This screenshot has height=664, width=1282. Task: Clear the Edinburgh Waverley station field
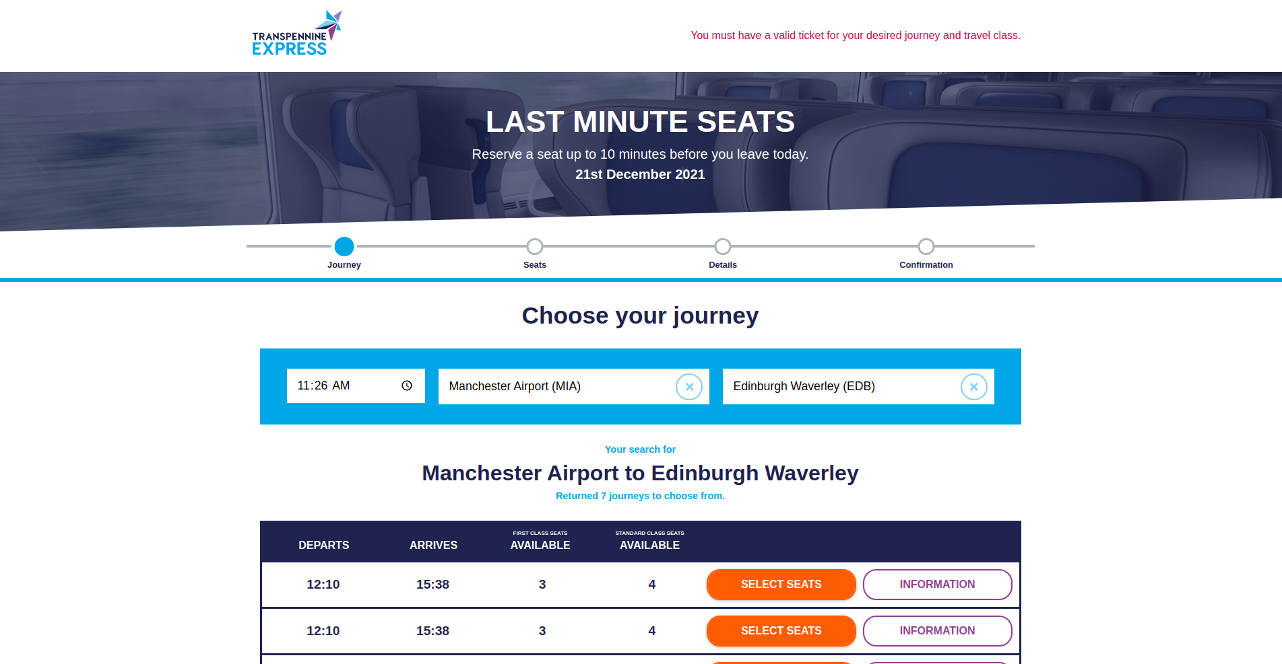(x=973, y=387)
